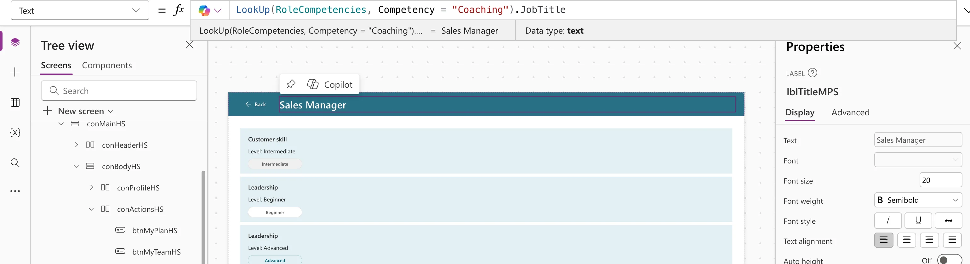
Task: Collapse the conActionsHS tree node
Action: (91, 209)
